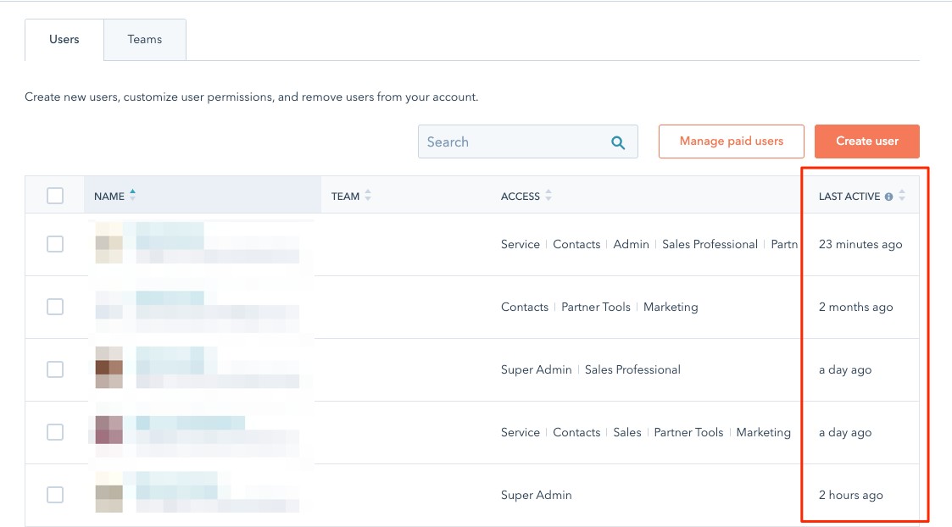The image size is (952, 527).
Task: Sort the table by ACCESS column
Action: [548, 196]
